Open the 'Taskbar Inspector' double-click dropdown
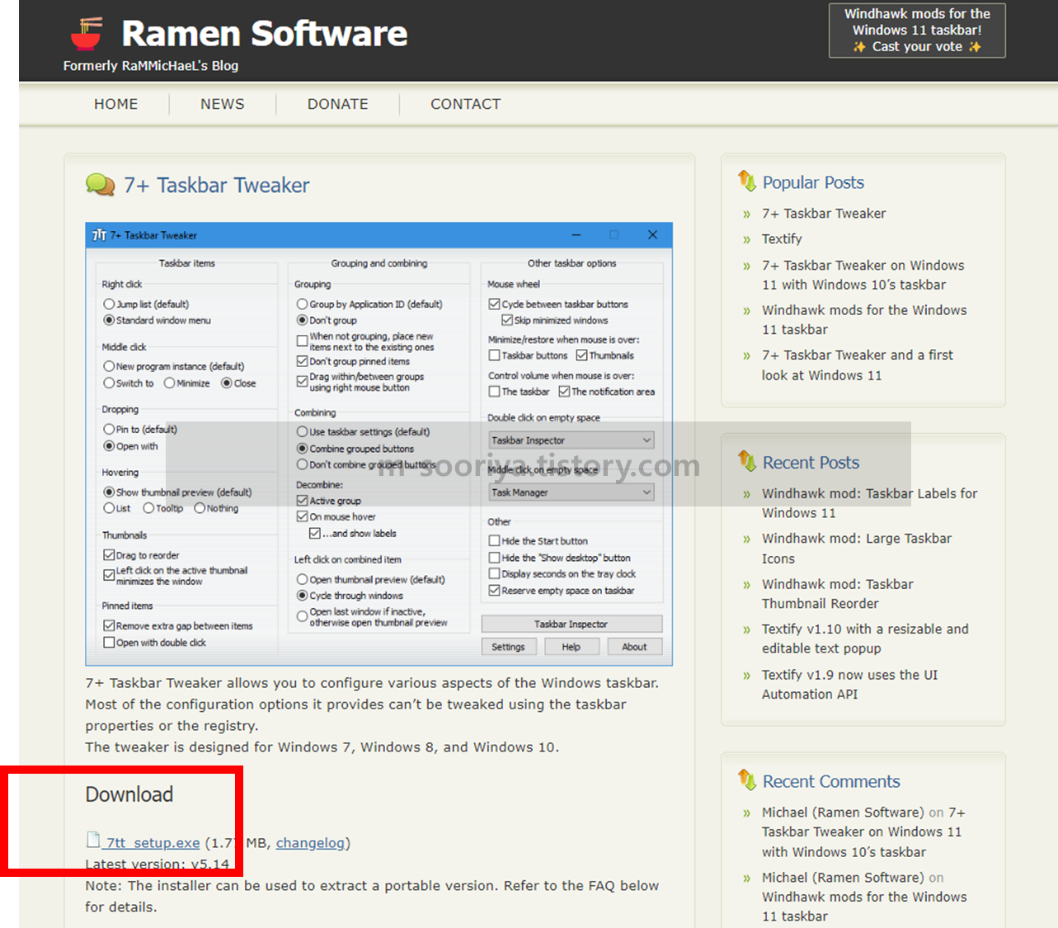The image size is (1058, 928). [571, 440]
